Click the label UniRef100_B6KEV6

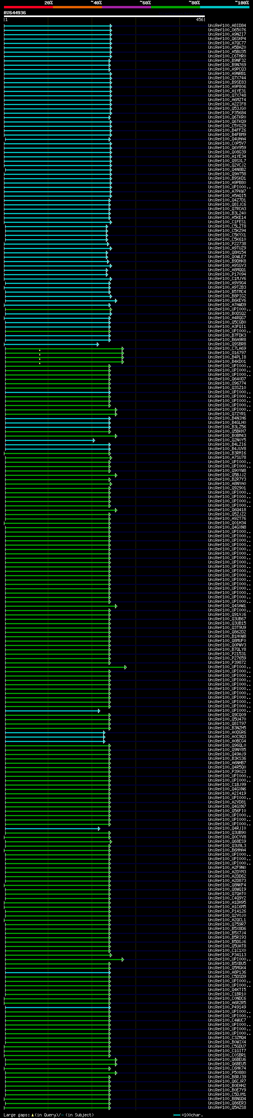tap(227, 300)
